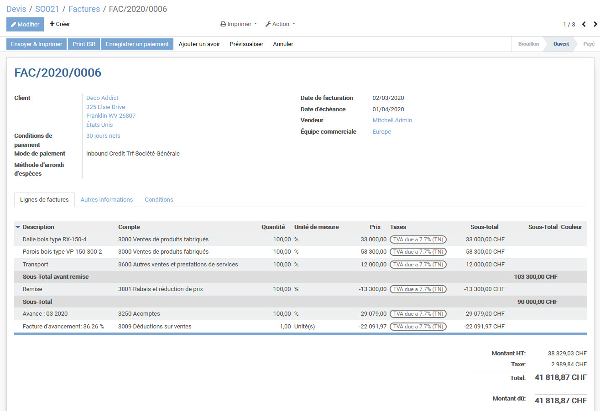Open the Conditions tab

[159, 200]
